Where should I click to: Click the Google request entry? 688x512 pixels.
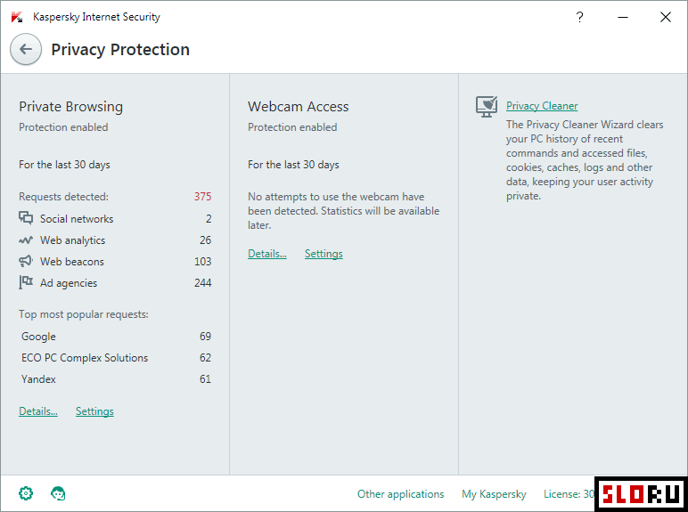[38, 337]
